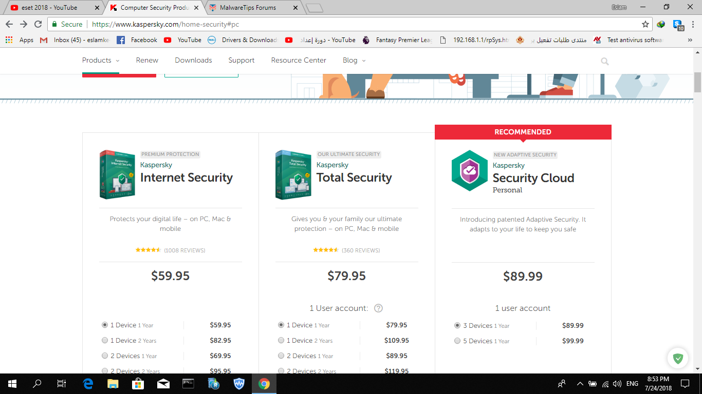Expand the Products navigation dropdown
Image resolution: width=702 pixels, height=394 pixels.
pos(101,61)
